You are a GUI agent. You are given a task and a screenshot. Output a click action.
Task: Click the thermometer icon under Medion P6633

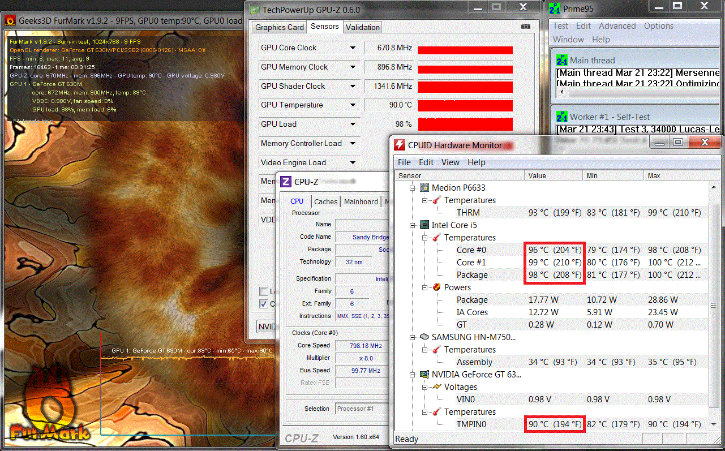[436, 200]
